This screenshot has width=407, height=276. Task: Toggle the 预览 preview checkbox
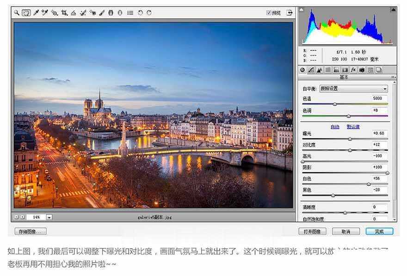[269, 12]
